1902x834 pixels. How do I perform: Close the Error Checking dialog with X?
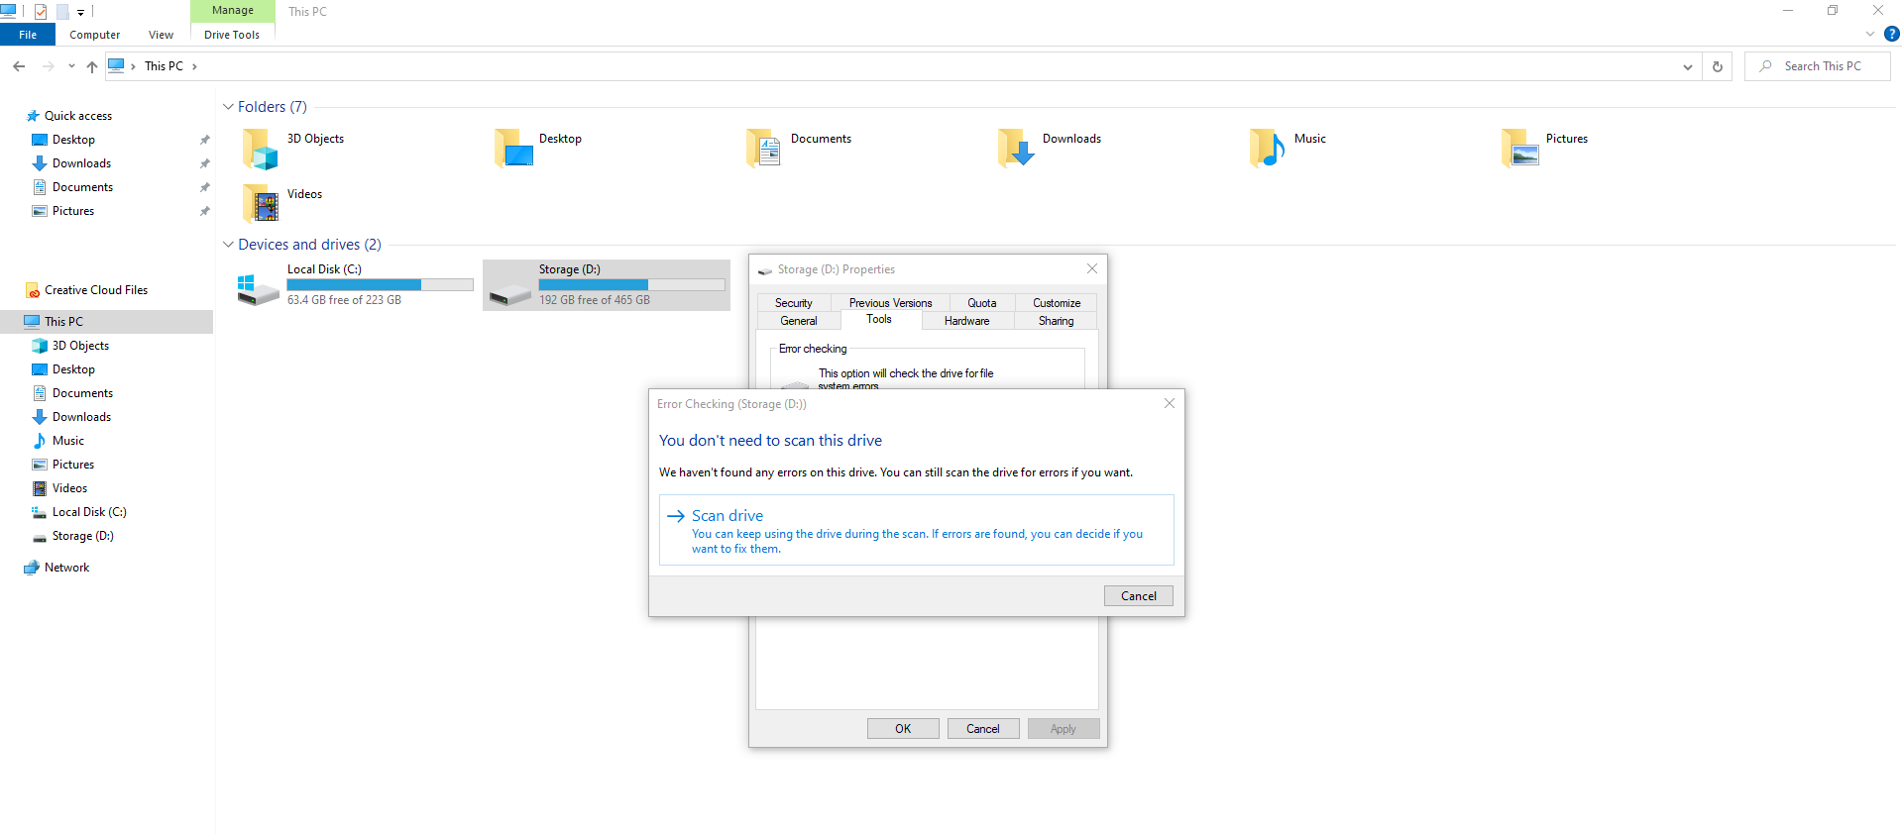click(1170, 403)
